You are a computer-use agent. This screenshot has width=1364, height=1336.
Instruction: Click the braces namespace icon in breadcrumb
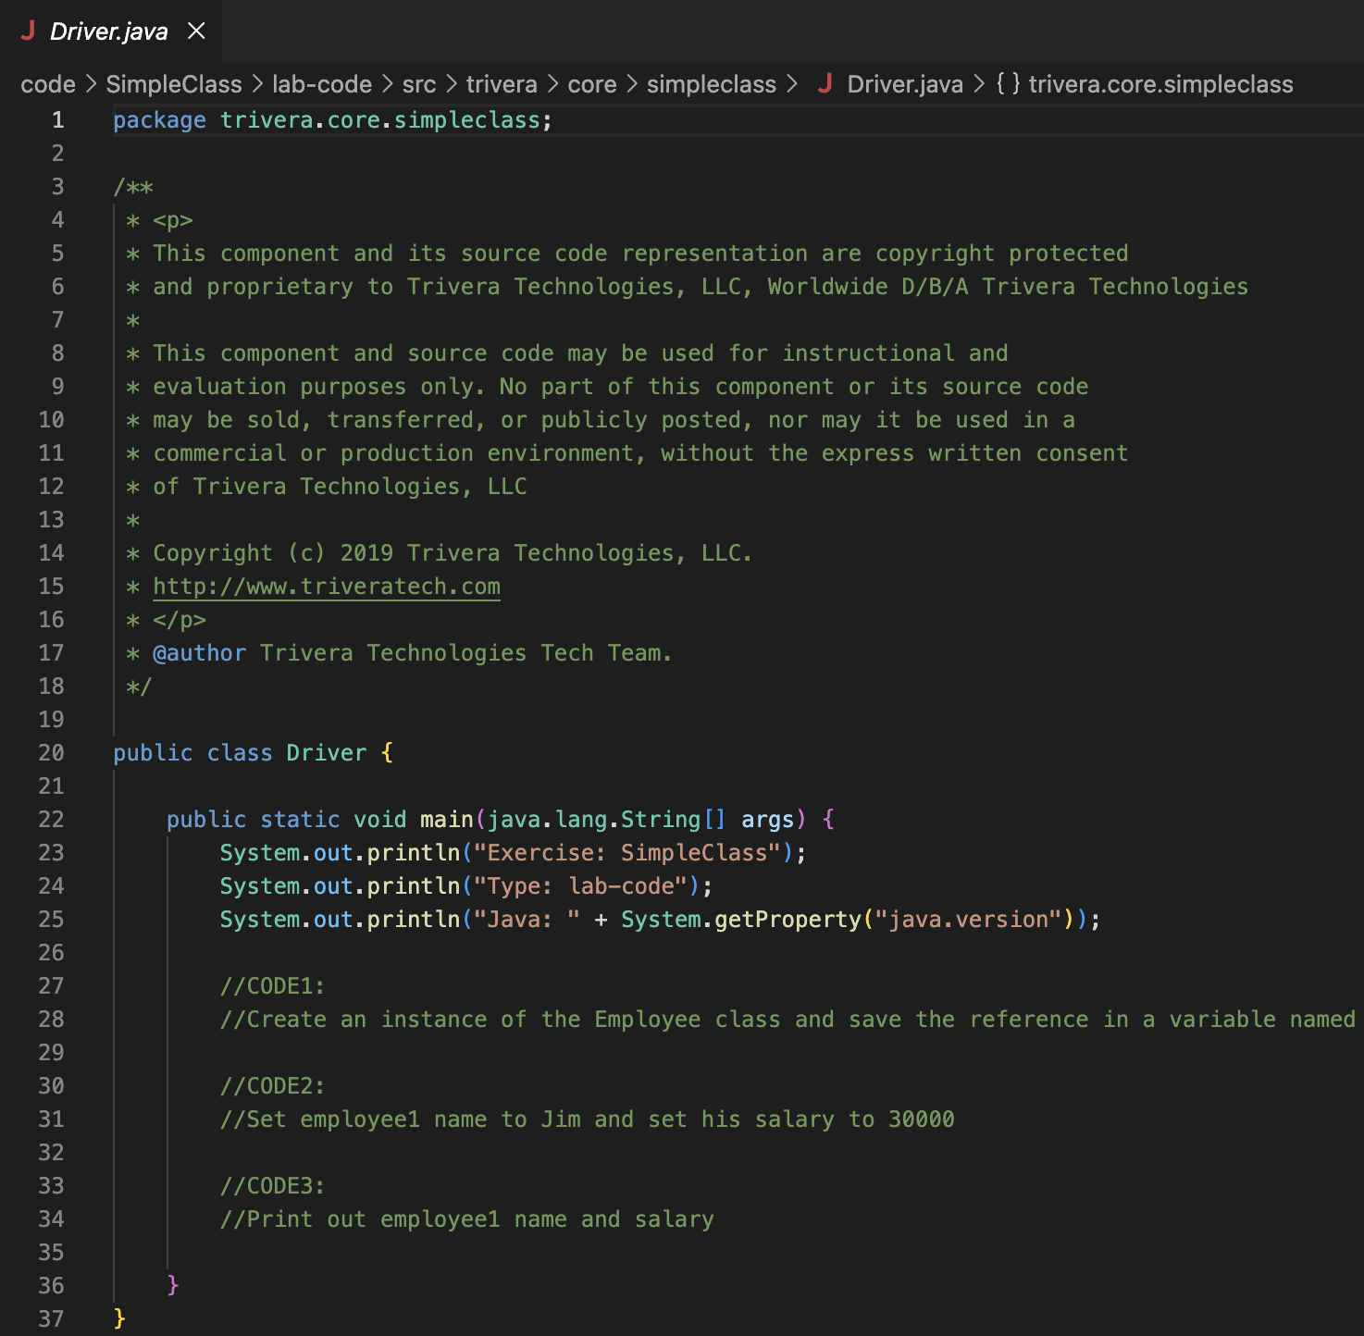(x=1009, y=84)
